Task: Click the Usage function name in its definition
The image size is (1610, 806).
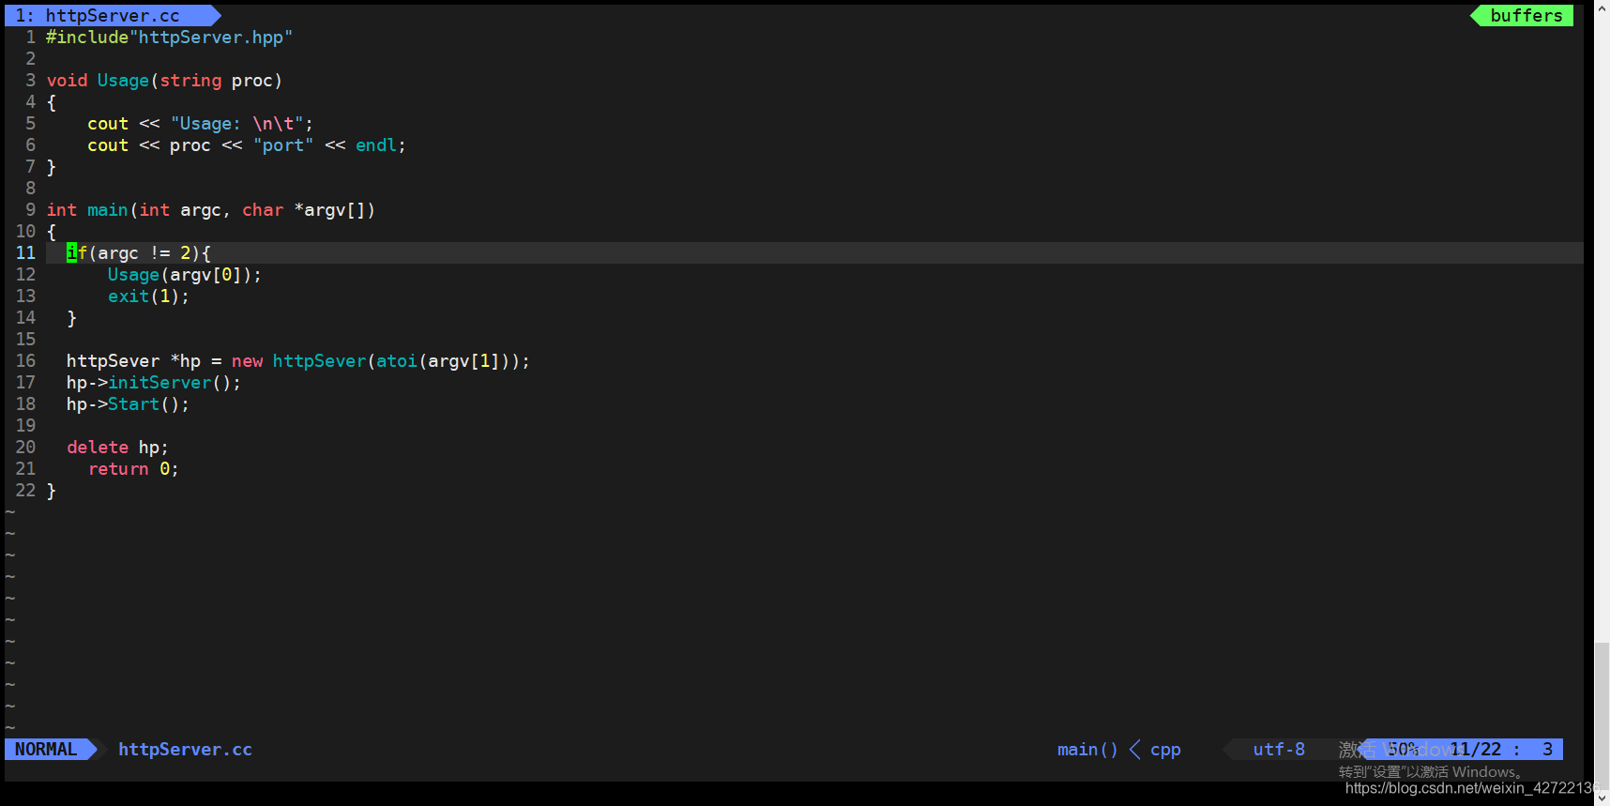Action: 123,81
